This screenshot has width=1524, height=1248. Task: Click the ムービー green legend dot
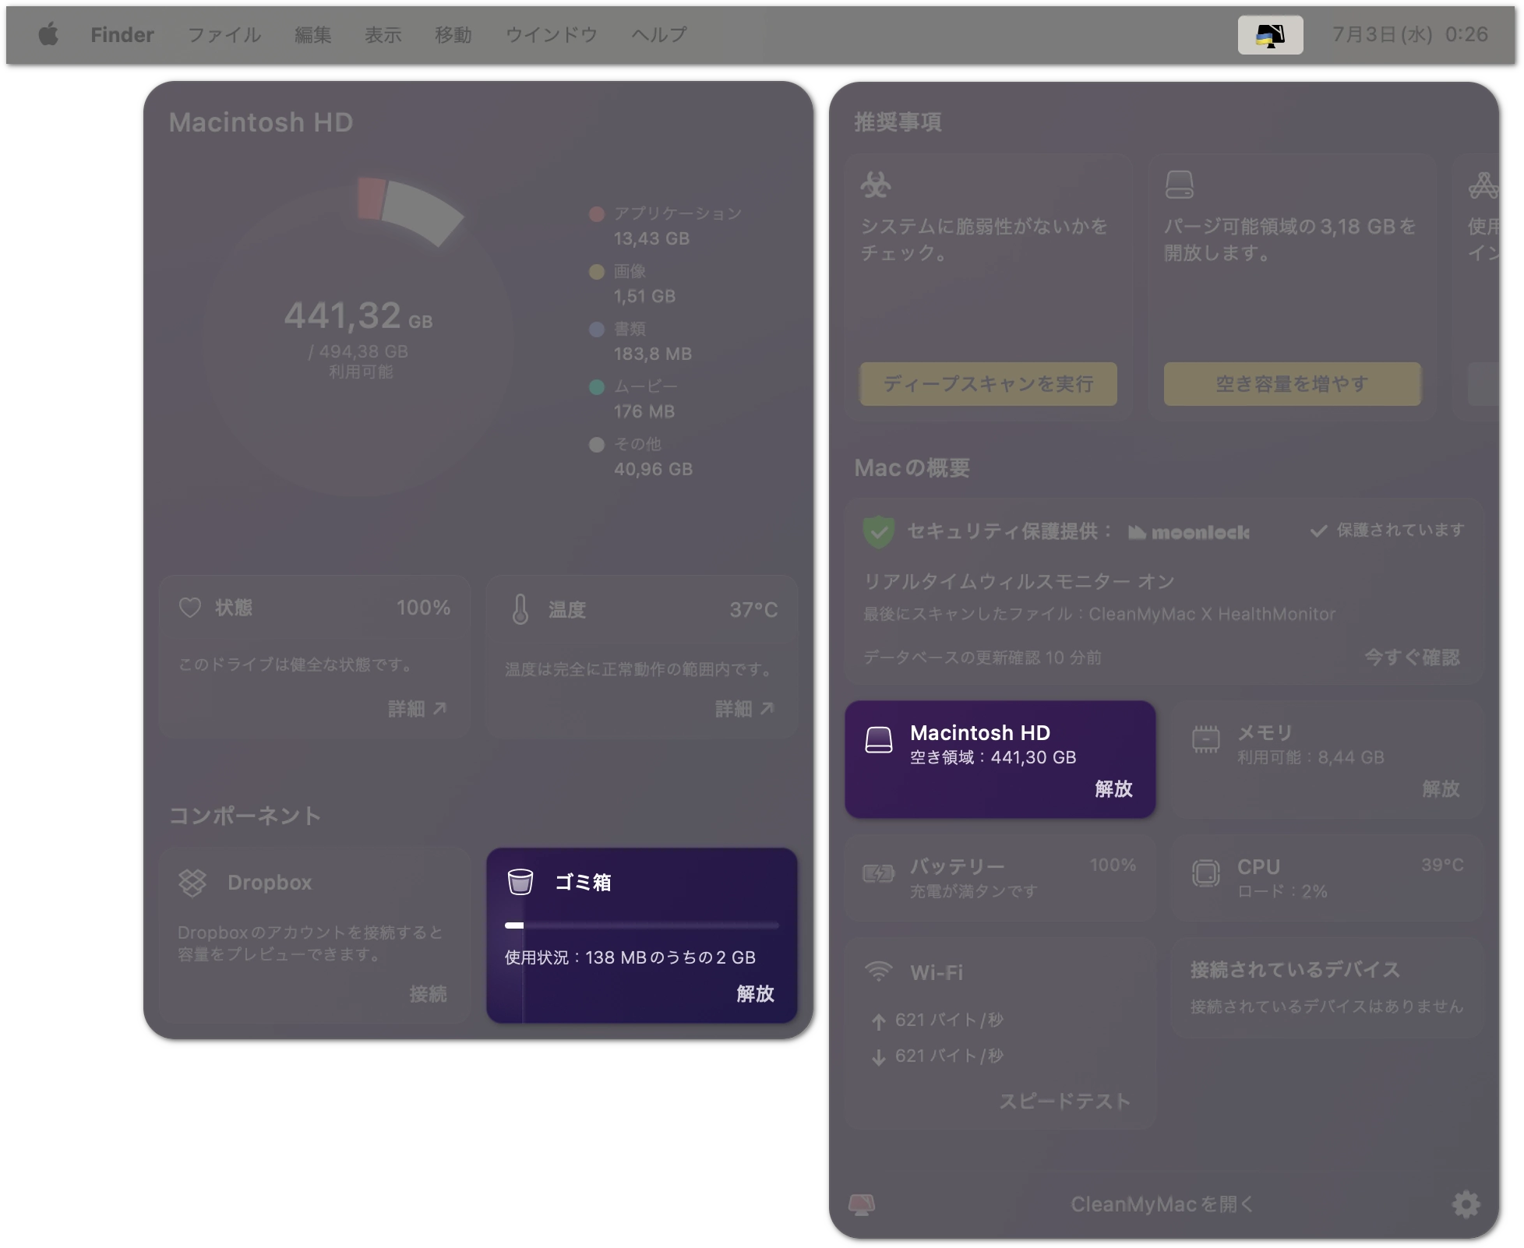pyautogui.click(x=597, y=387)
